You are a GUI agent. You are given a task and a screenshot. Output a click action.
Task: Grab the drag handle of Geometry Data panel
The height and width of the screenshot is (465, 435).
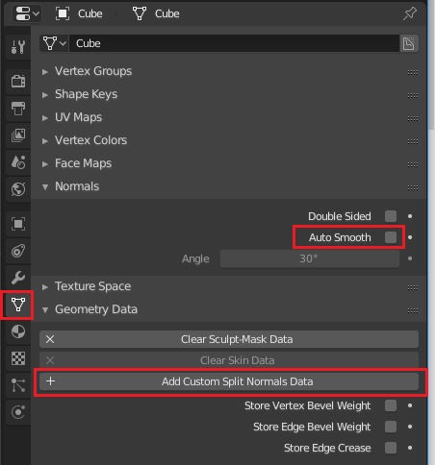pos(413,310)
